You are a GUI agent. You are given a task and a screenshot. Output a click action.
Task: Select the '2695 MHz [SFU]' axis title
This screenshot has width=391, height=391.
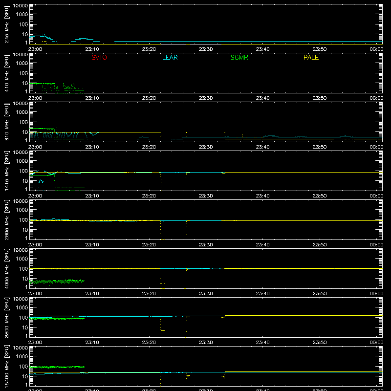coord(6,219)
